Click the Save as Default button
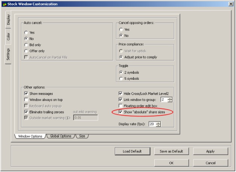This screenshot has height=172, width=236. click(x=171, y=151)
